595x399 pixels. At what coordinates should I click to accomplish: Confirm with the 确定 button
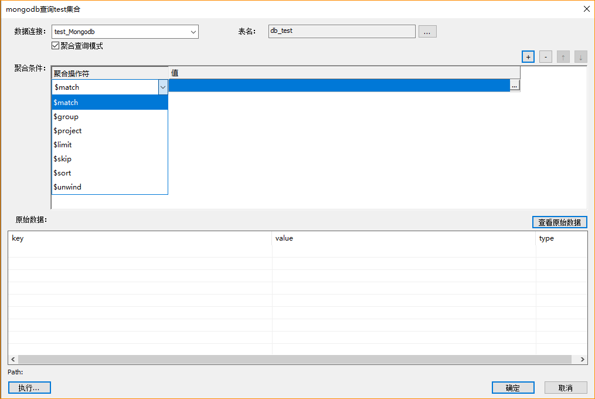[512, 388]
